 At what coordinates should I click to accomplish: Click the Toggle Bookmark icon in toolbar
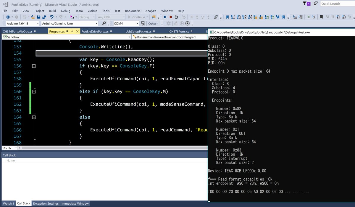227,17
